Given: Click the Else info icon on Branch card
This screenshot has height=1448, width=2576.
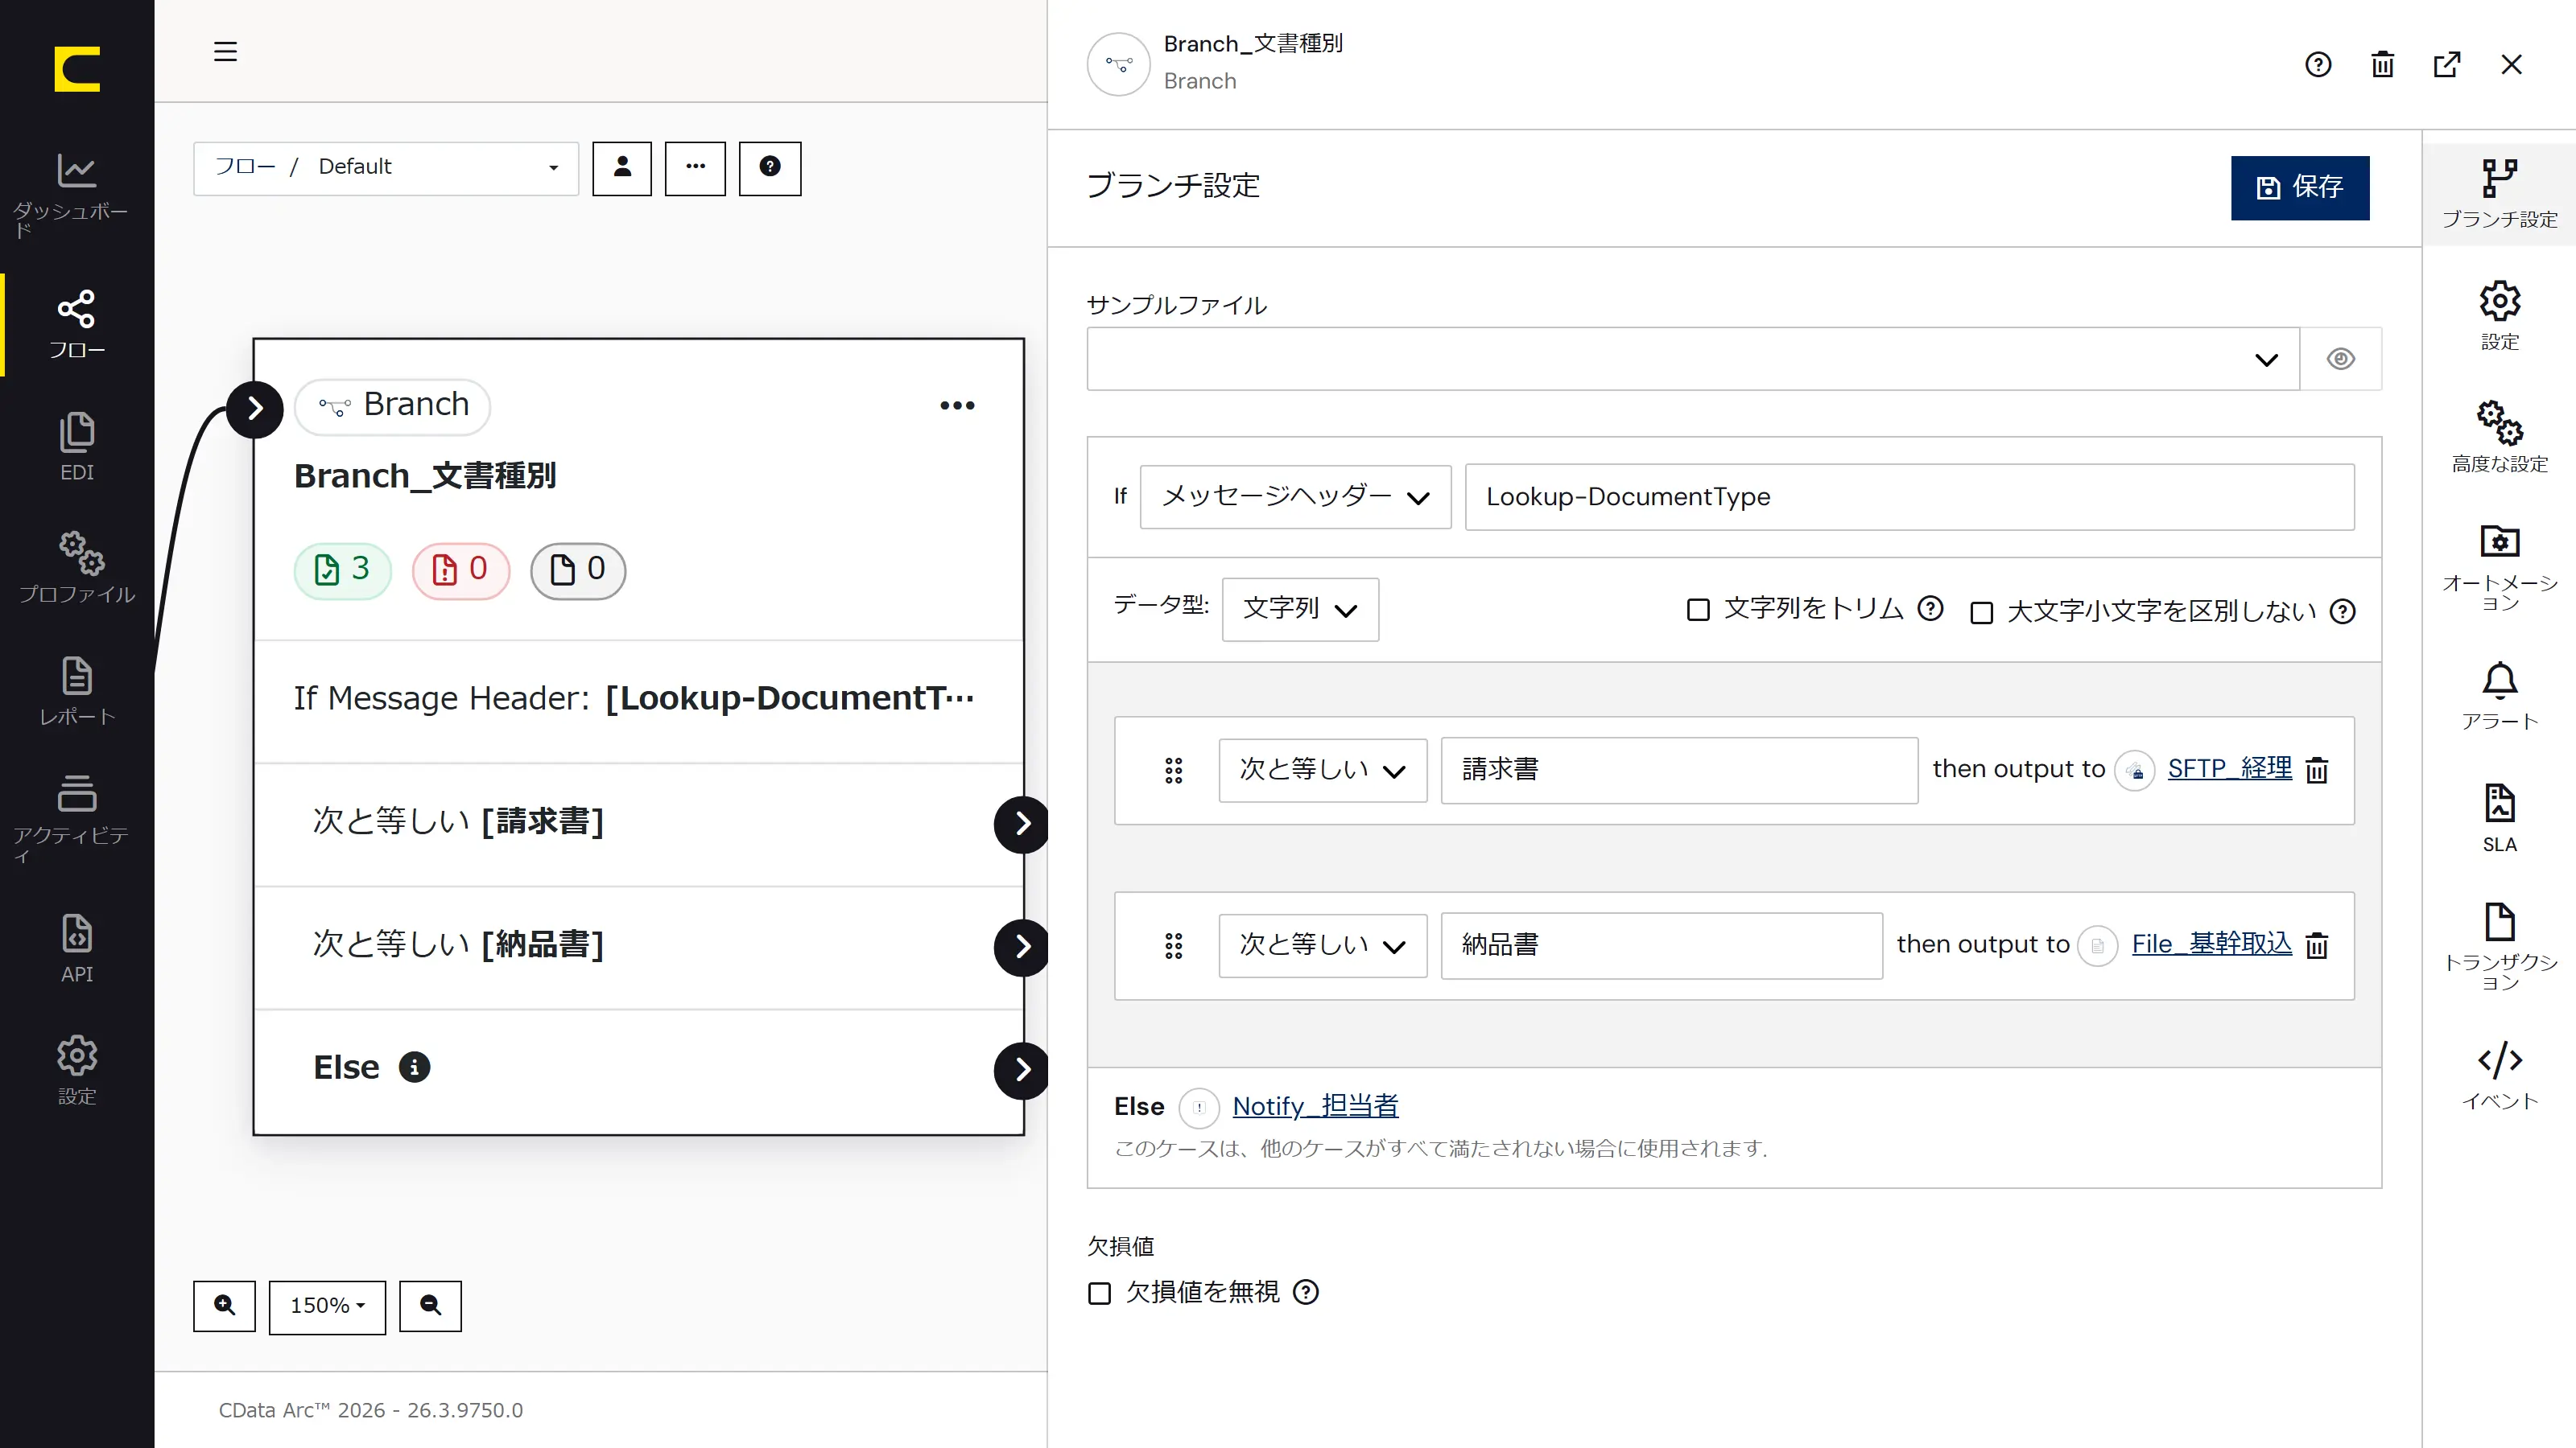Looking at the screenshot, I should click(414, 1067).
